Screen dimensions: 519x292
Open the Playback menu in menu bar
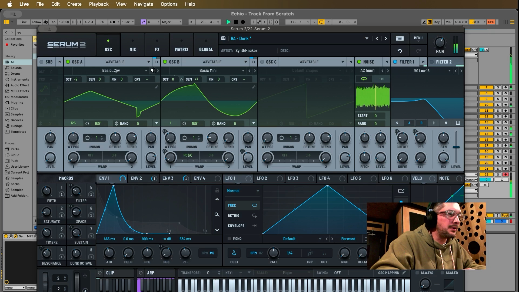click(99, 4)
